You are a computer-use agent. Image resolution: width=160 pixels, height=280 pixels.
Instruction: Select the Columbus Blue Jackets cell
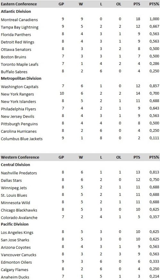click(x=21, y=139)
